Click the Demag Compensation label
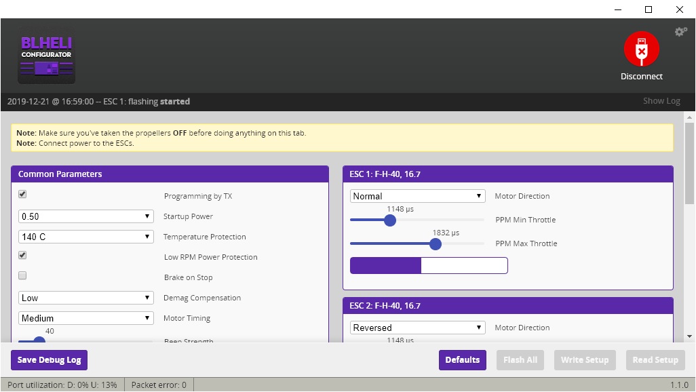 [202, 298]
